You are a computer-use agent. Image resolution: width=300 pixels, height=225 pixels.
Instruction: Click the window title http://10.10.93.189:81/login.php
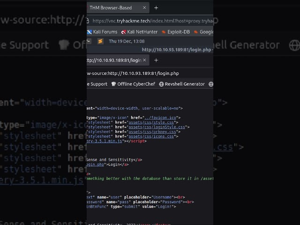(176, 50)
